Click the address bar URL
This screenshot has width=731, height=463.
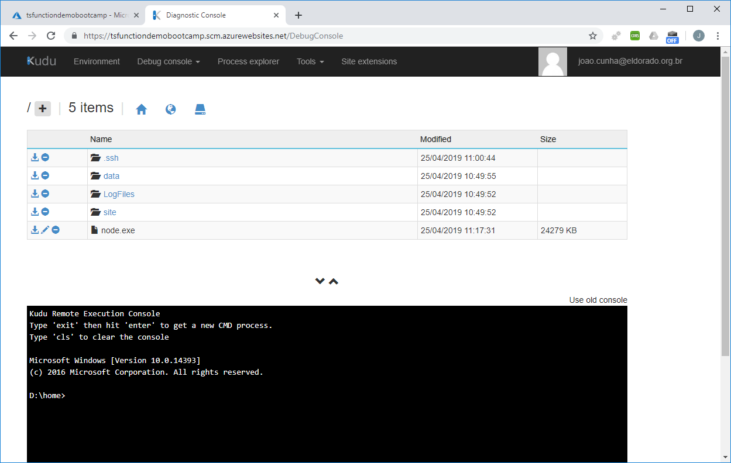pos(213,36)
